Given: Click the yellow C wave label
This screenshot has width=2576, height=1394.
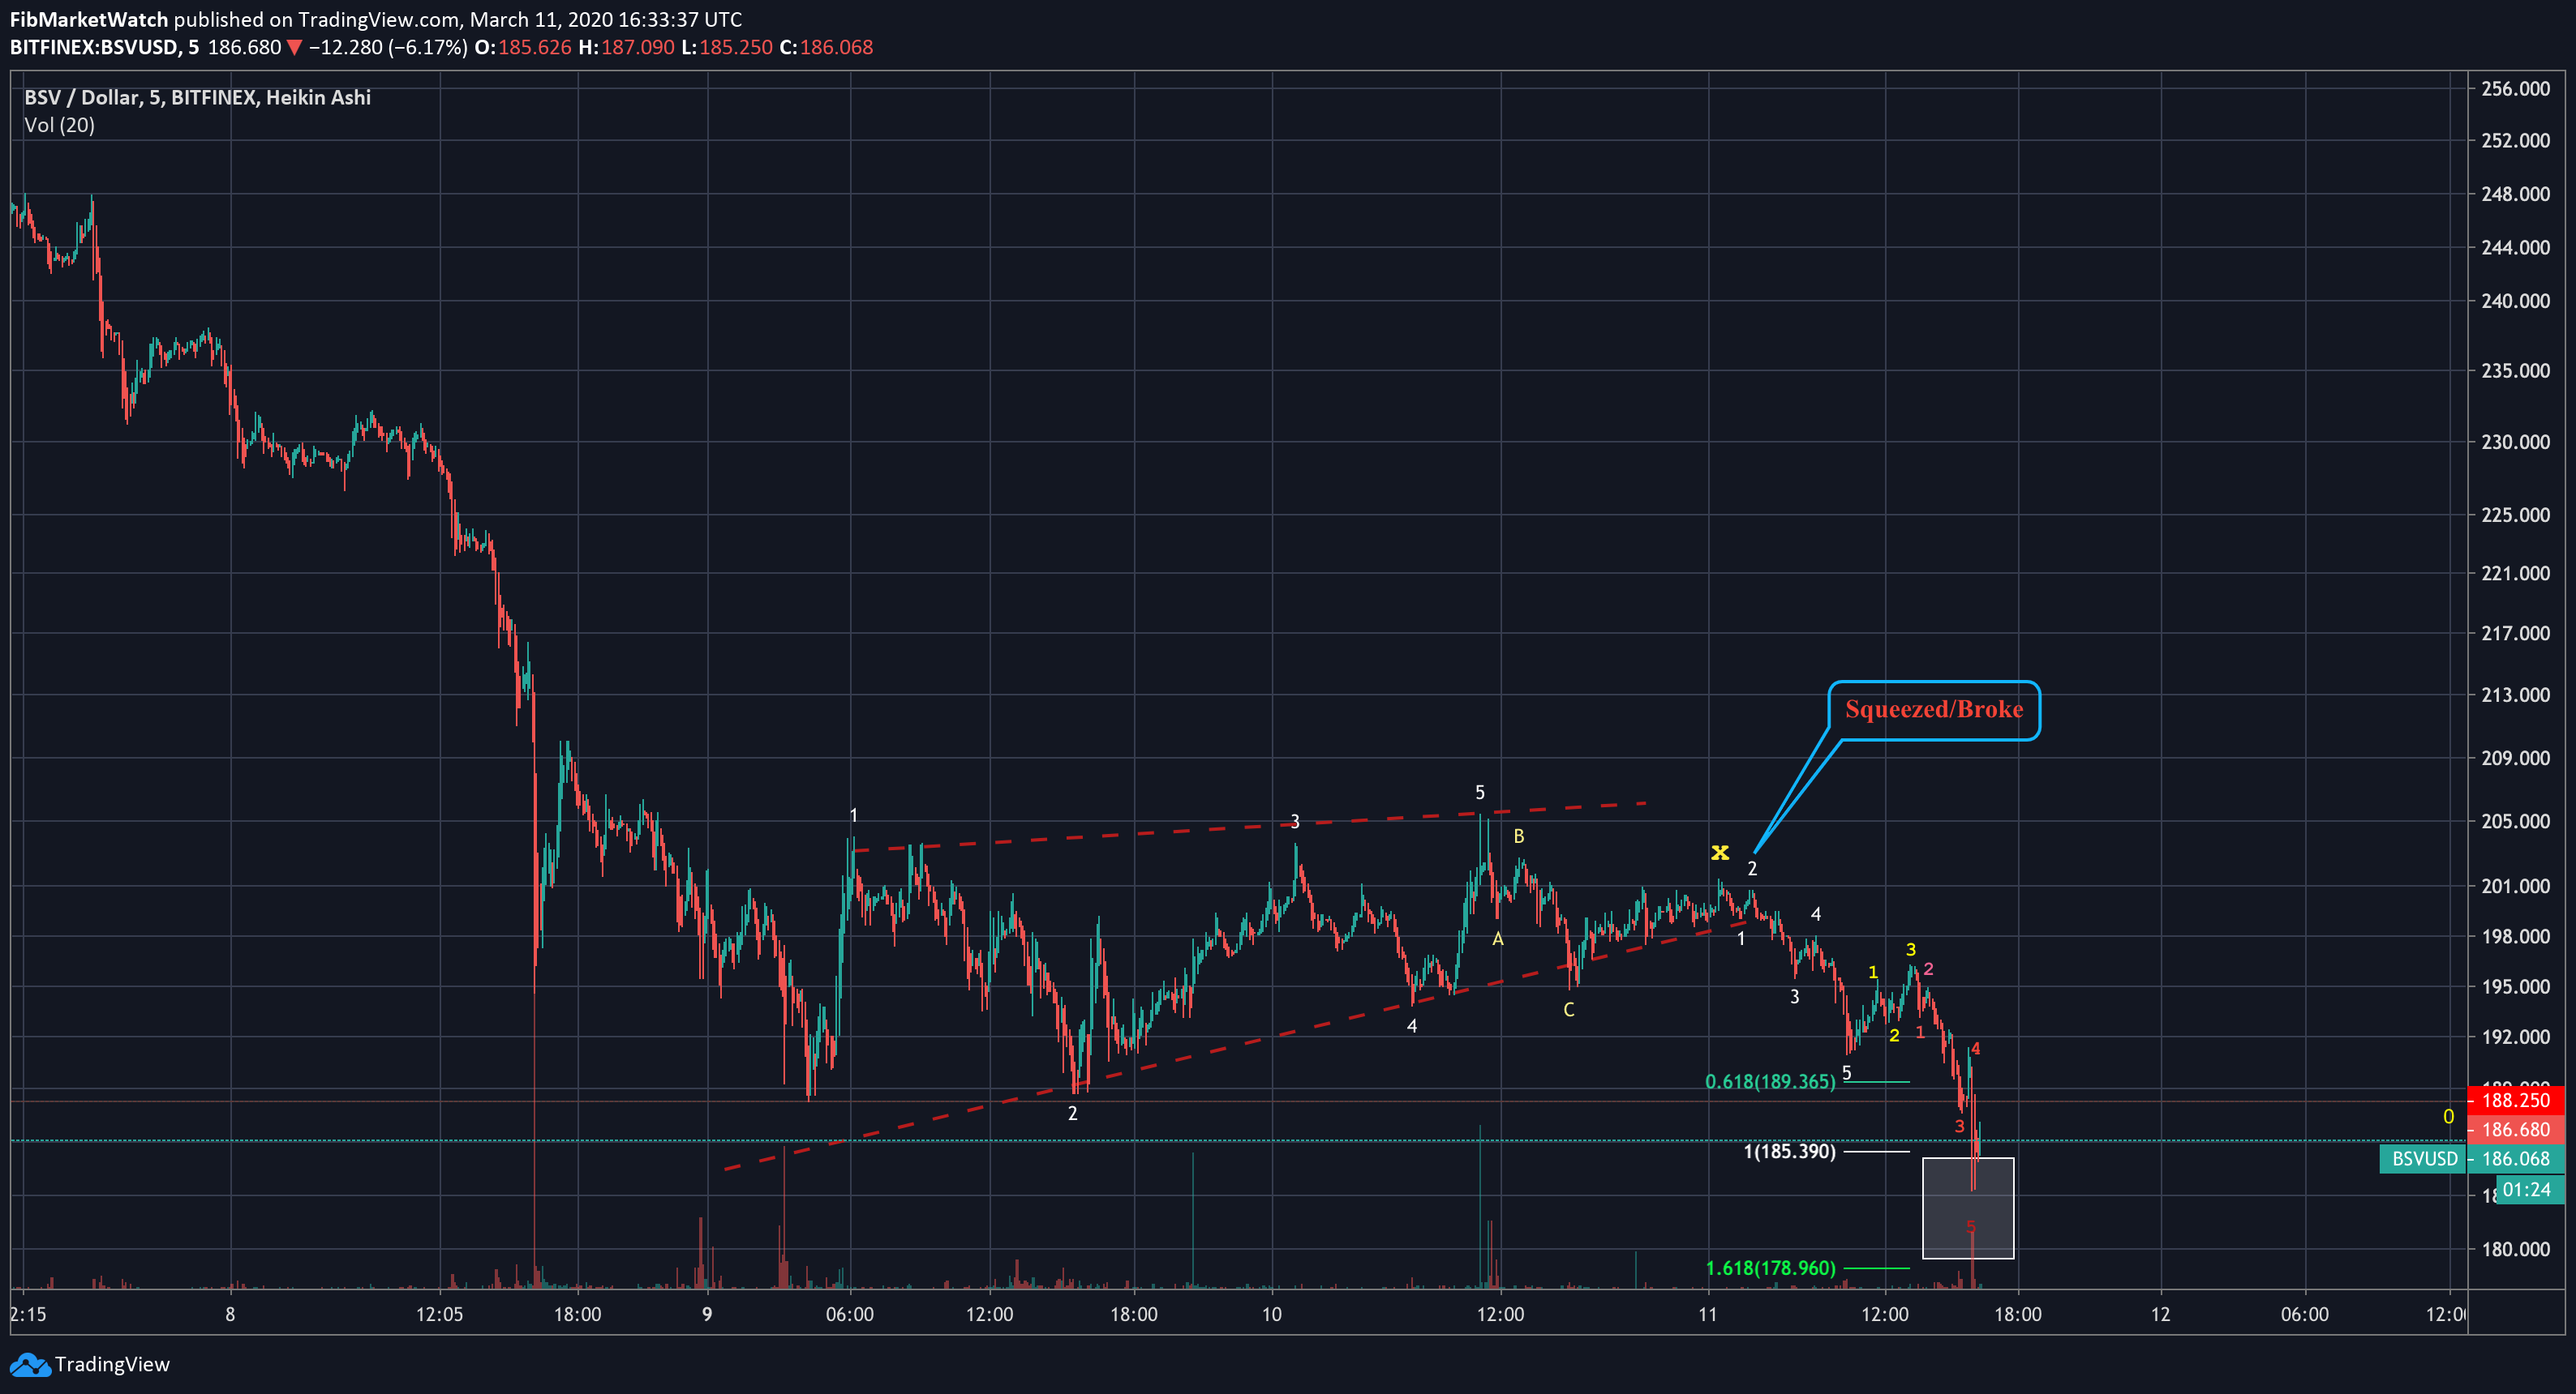Looking at the screenshot, I should pyautogui.click(x=1568, y=1011).
